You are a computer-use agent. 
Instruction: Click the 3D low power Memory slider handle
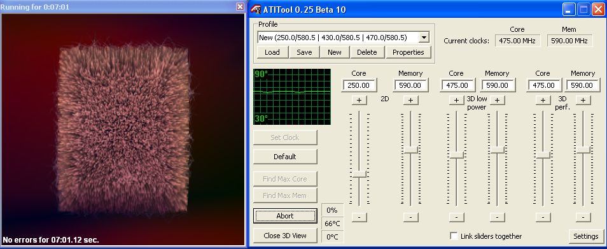click(498, 150)
